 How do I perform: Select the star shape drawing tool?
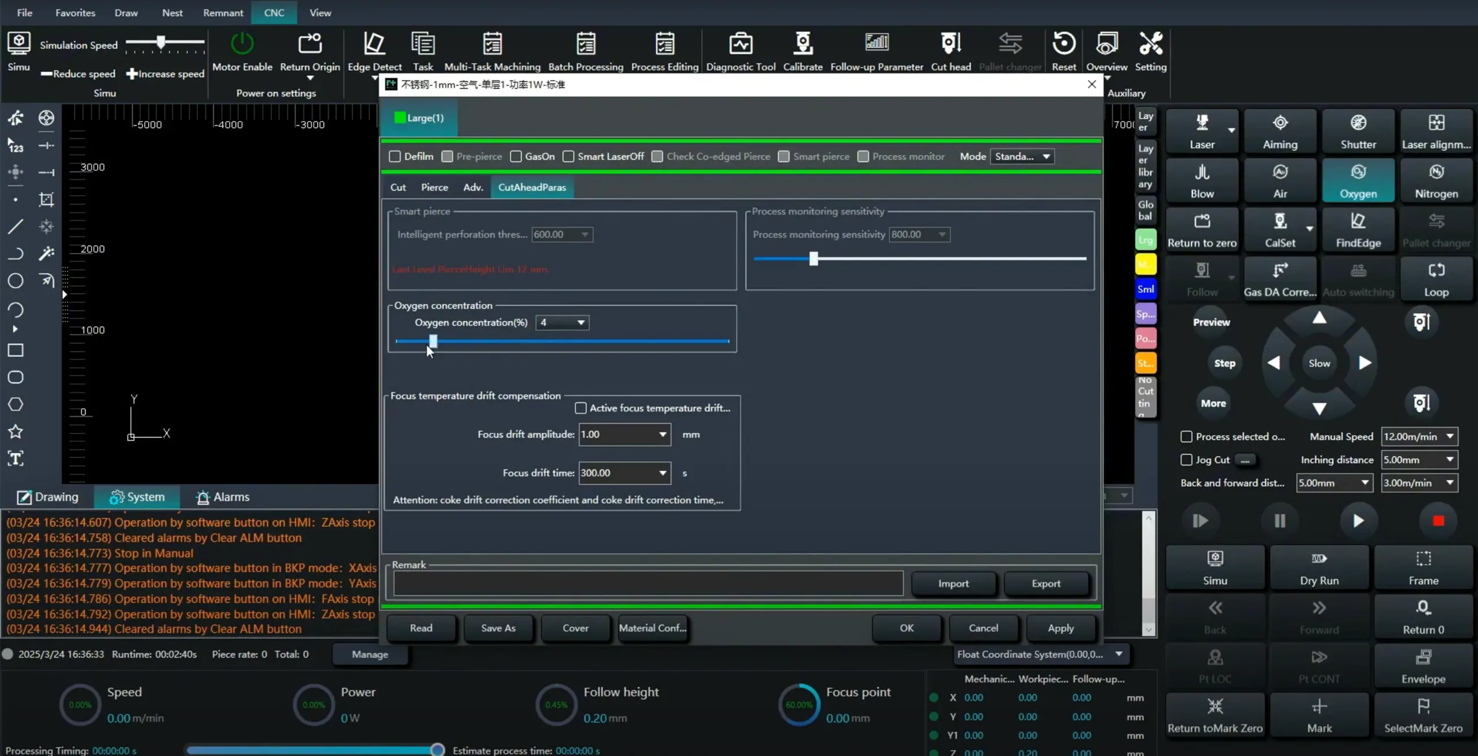click(x=16, y=431)
